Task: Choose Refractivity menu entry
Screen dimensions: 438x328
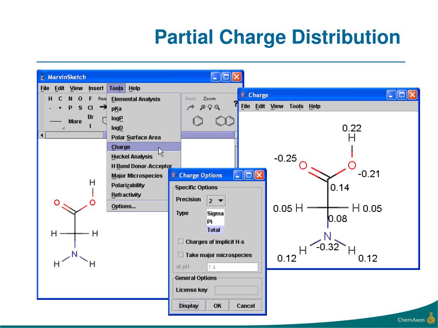Action: pos(138,195)
